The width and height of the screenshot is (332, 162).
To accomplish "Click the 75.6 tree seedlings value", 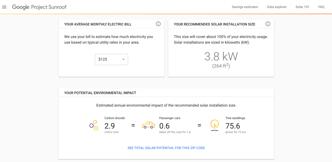I will (x=233, y=126).
